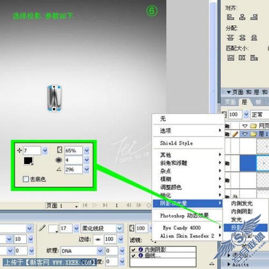Click the stroke size field showing 17
The image size is (269, 269).
(66, 229)
